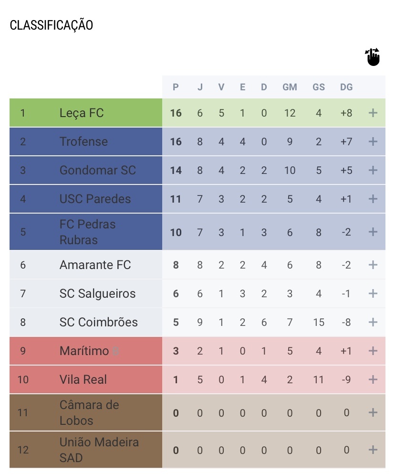Expand the Trofense row plus icon
Viewport: 395px width, 475px height.
pos(373,141)
